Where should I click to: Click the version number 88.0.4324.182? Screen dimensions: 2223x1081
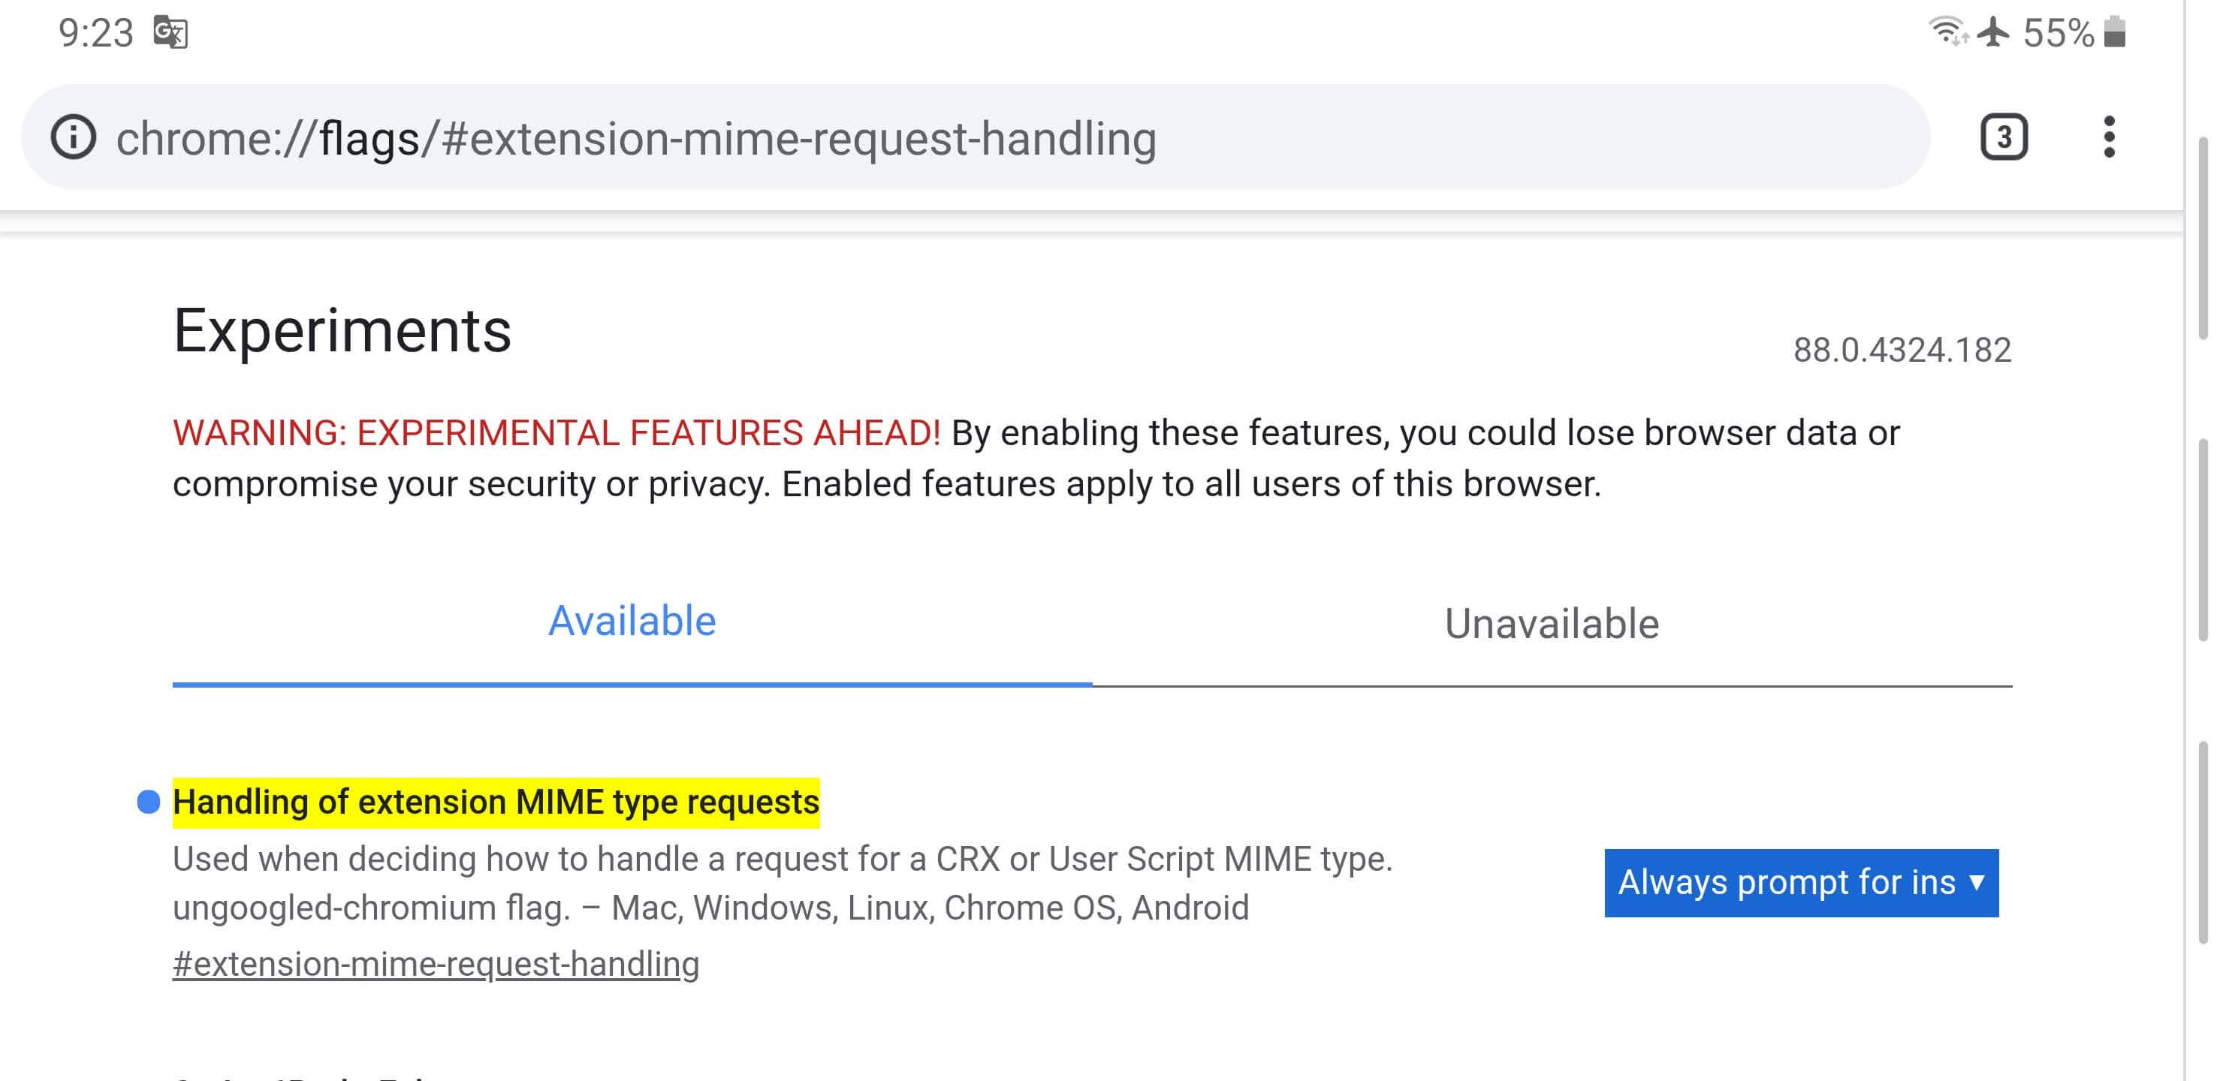[x=1902, y=351]
